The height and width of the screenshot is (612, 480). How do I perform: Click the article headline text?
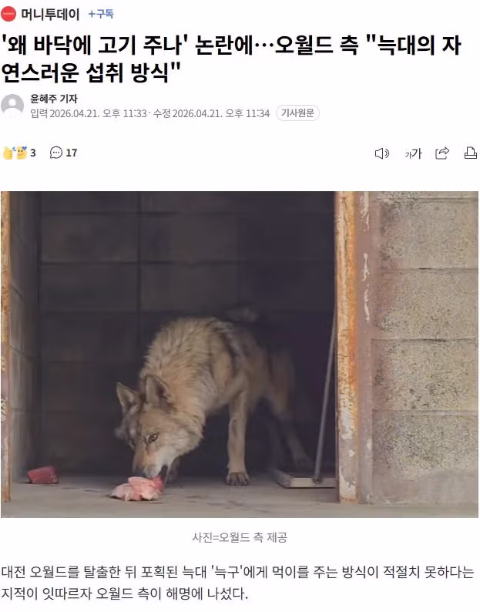231,59
